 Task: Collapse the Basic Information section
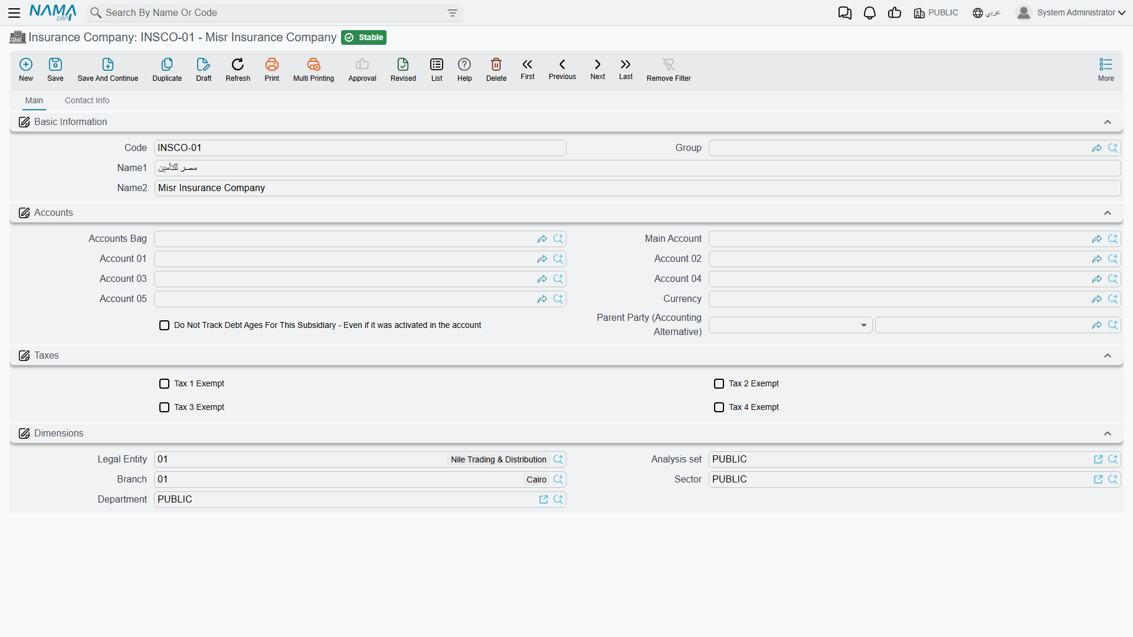(x=1108, y=122)
